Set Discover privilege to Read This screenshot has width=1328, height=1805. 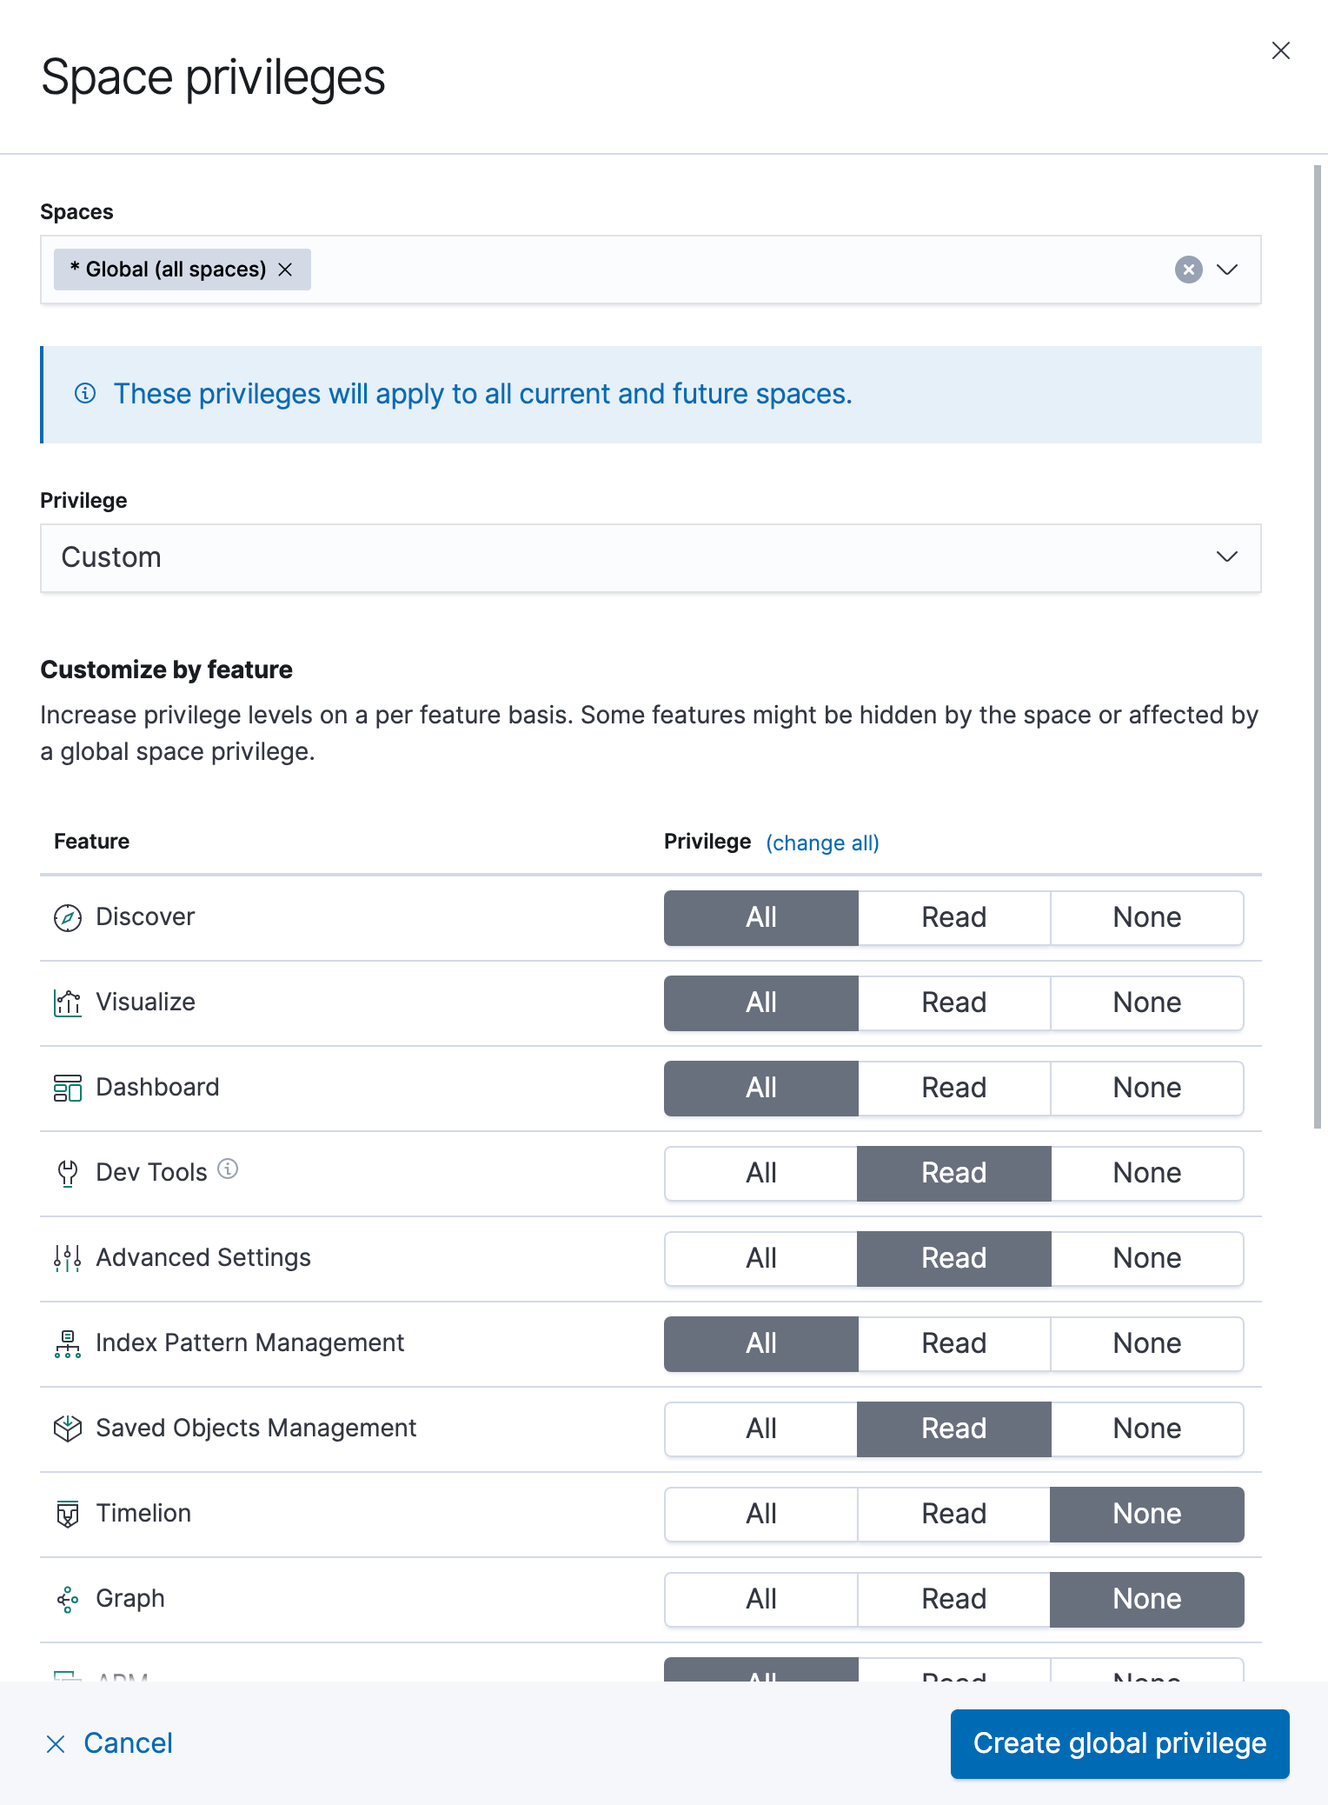click(954, 917)
